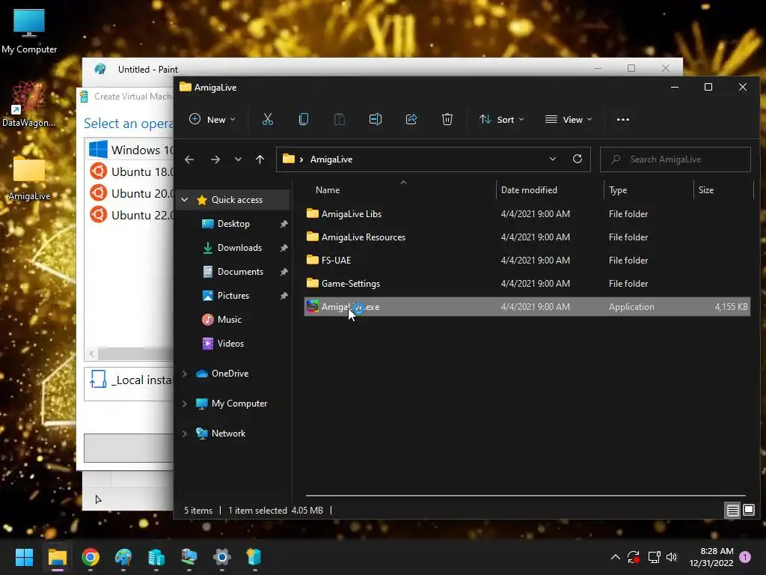The width and height of the screenshot is (766, 575).
Task: Select the AmigaLive.exe application file
Action: 527,307
